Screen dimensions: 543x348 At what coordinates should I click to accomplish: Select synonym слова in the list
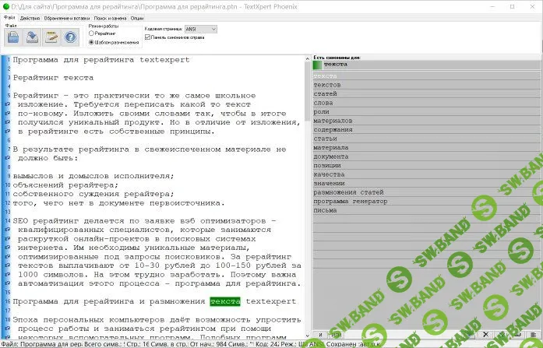[427, 103]
